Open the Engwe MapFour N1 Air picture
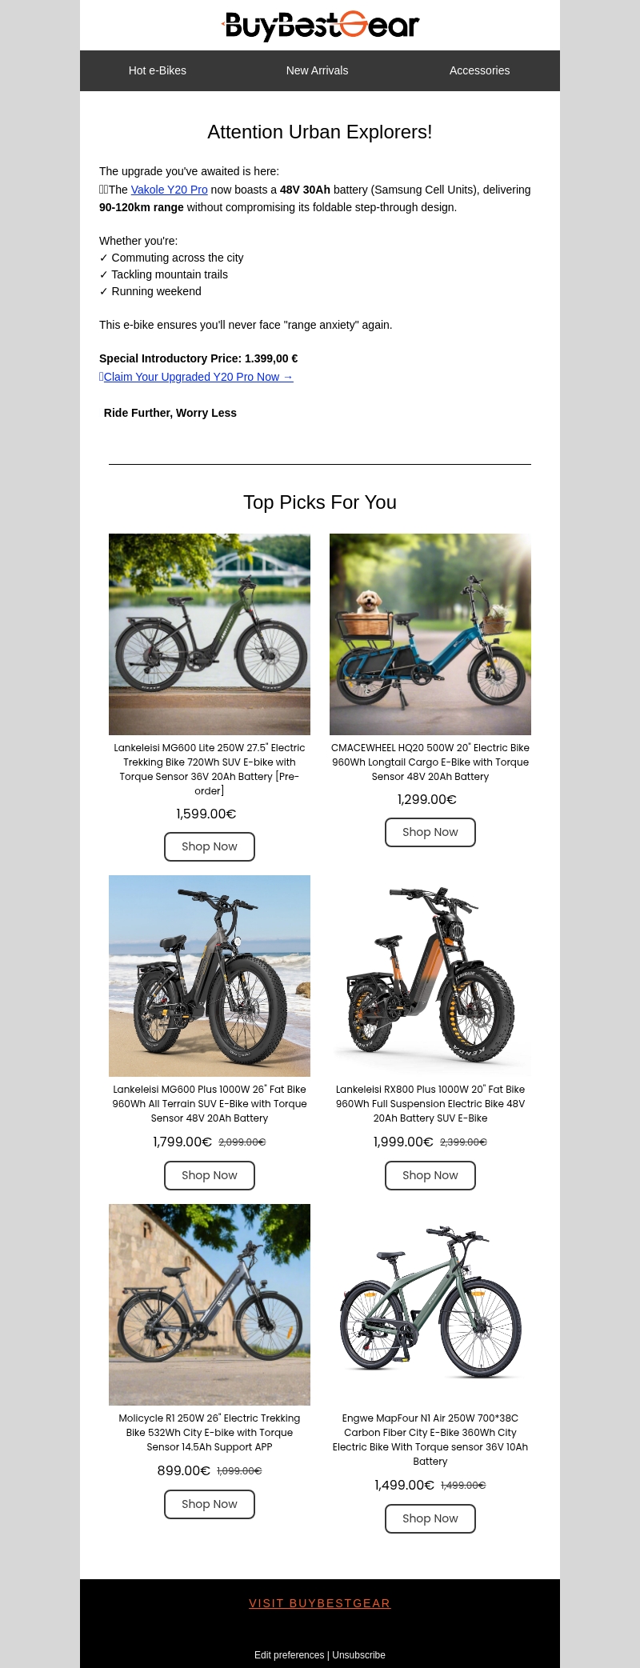Image resolution: width=640 pixels, height=1668 pixels. pyautogui.click(x=430, y=1305)
